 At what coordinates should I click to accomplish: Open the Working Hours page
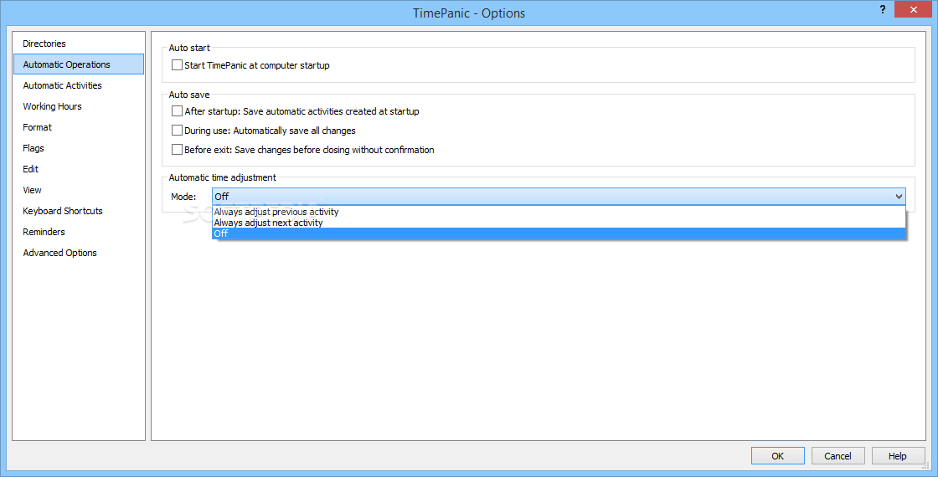(79, 106)
